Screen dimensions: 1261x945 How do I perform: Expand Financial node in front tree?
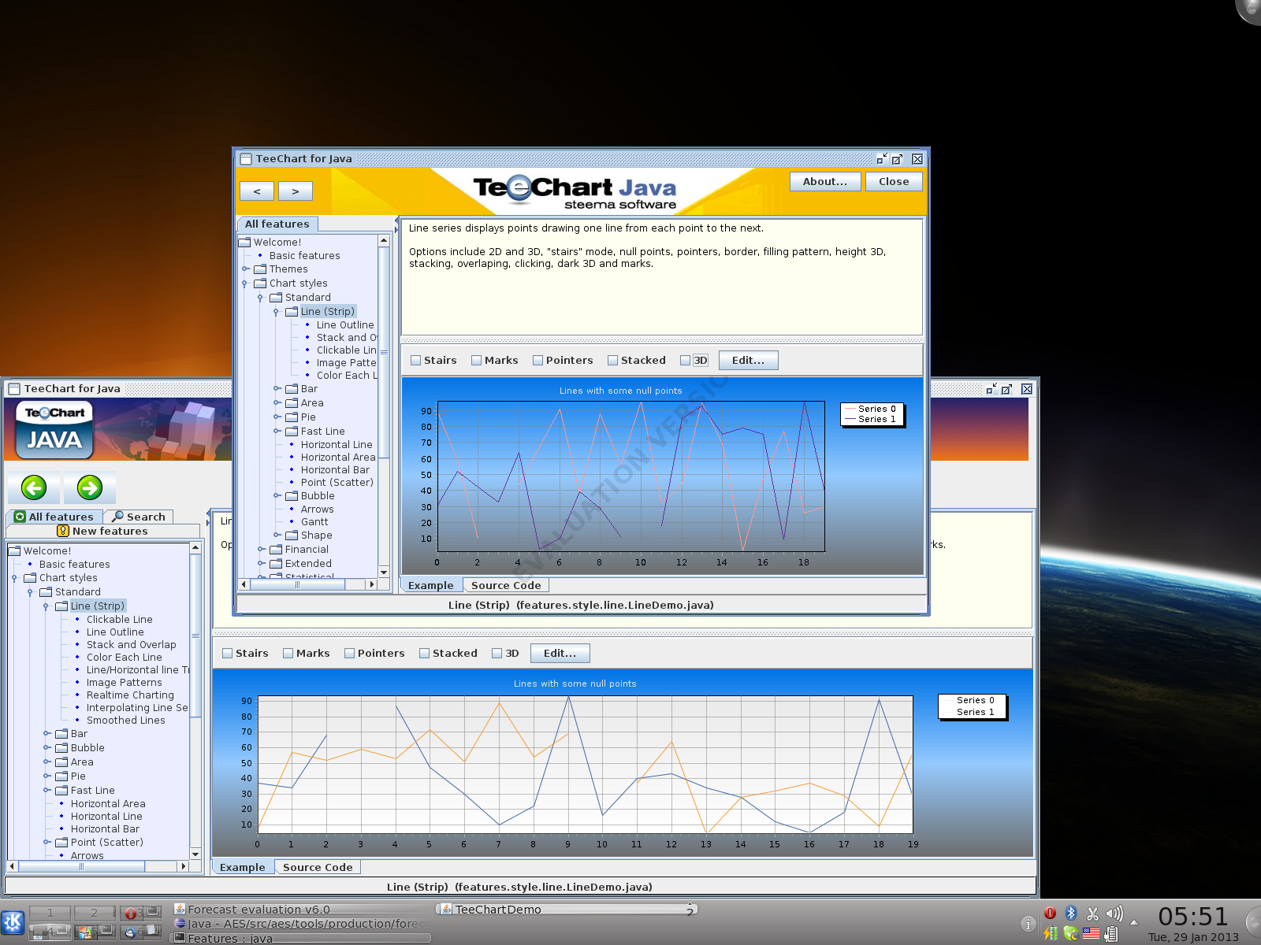(x=261, y=549)
